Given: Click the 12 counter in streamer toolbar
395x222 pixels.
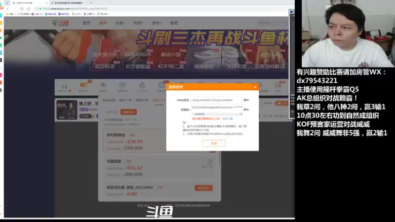Looking at the screenshot, I should [x=65, y=87].
